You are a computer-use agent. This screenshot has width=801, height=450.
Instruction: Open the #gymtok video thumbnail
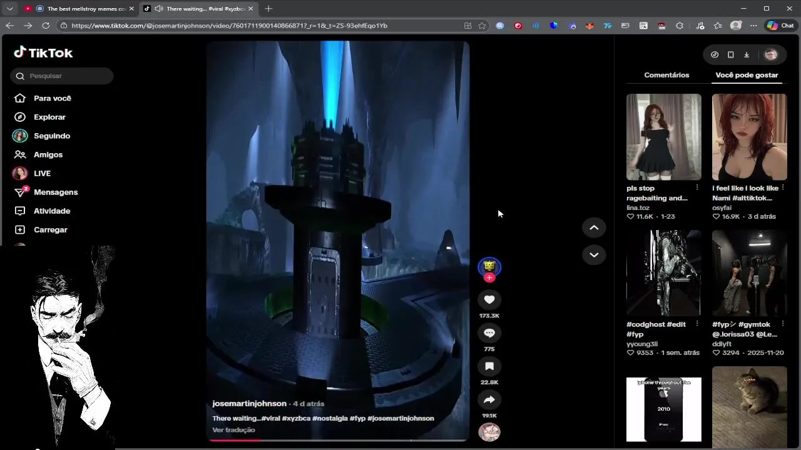pos(749,273)
